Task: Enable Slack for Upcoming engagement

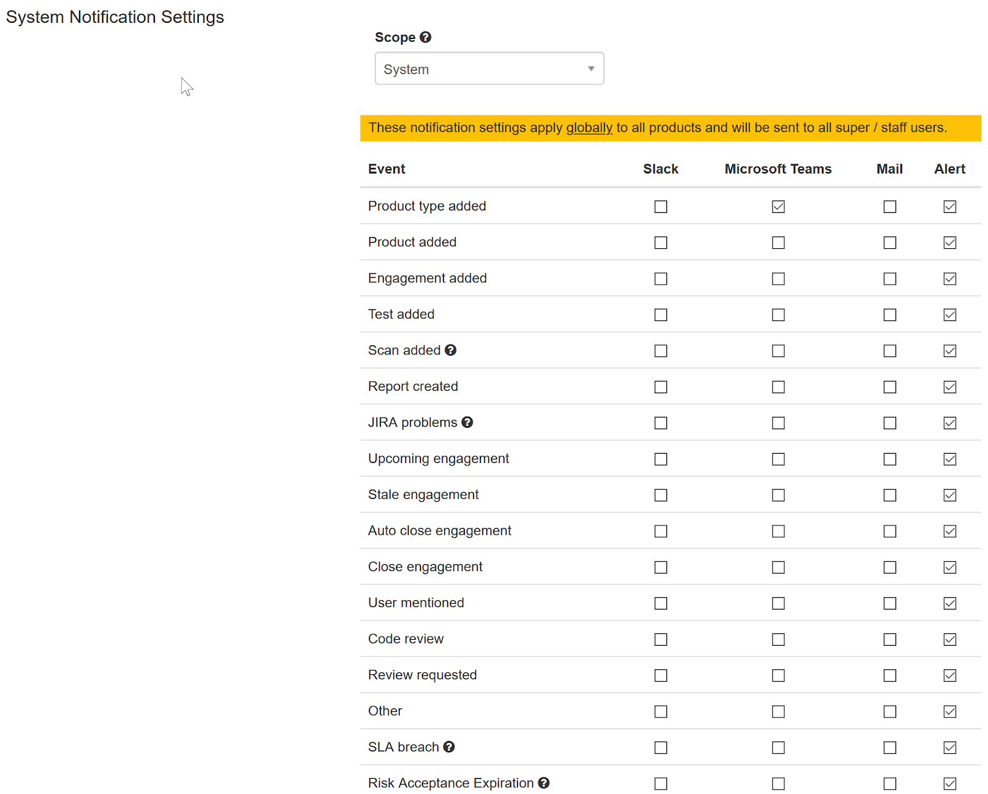Action: click(661, 459)
